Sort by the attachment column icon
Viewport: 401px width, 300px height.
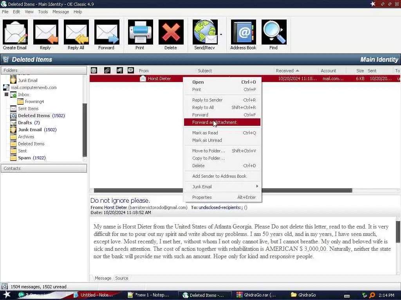point(107,70)
